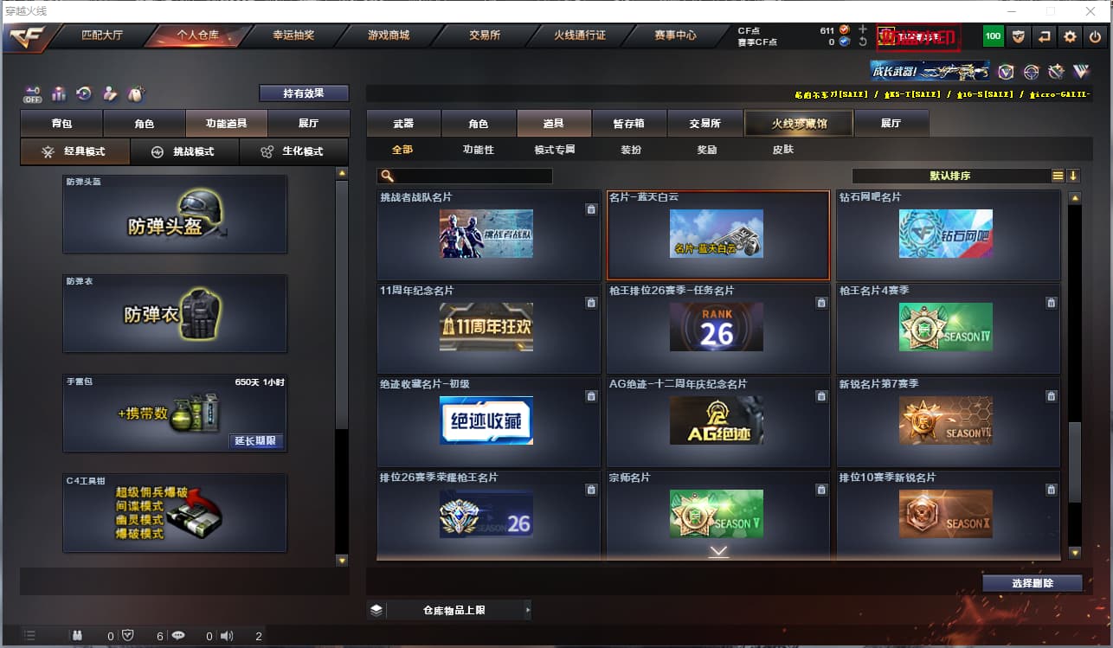1113x648 pixels.
Task: Open the 默认排序 sort dropdown
Action: click(x=950, y=176)
